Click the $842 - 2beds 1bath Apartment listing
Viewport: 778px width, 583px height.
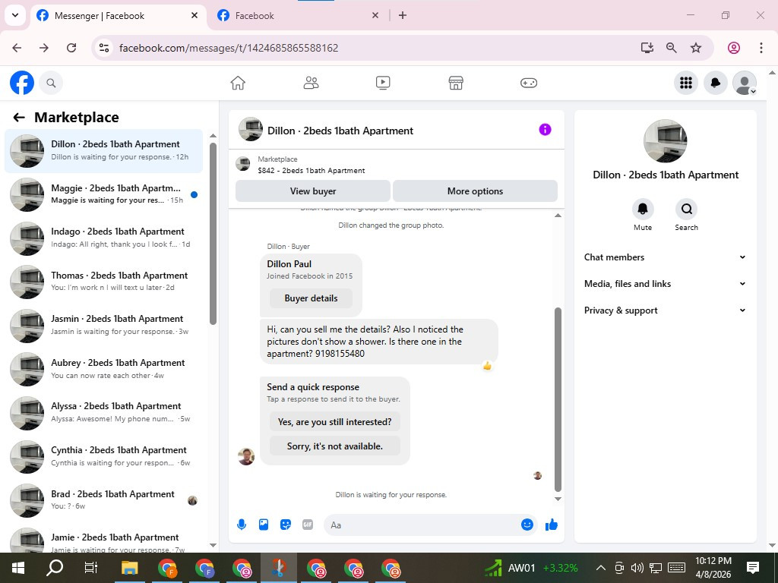pos(311,171)
